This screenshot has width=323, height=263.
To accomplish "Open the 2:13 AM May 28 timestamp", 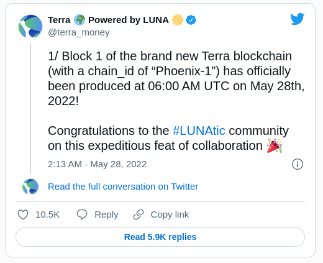I will (98, 164).
